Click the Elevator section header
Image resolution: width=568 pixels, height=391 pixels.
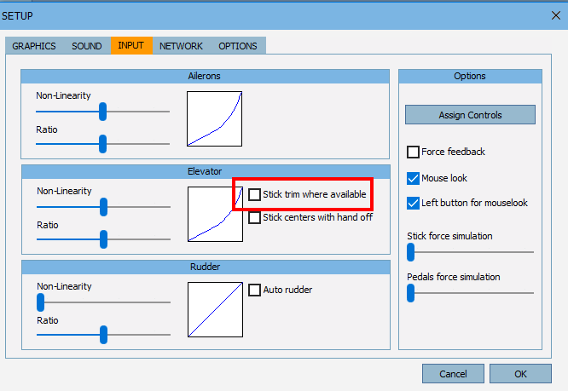pyautogui.click(x=206, y=172)
